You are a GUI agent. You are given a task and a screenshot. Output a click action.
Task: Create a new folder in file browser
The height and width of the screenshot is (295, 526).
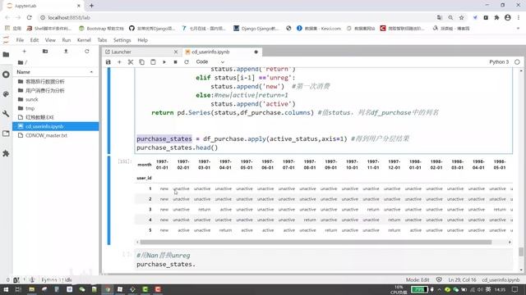pos(45,51)
